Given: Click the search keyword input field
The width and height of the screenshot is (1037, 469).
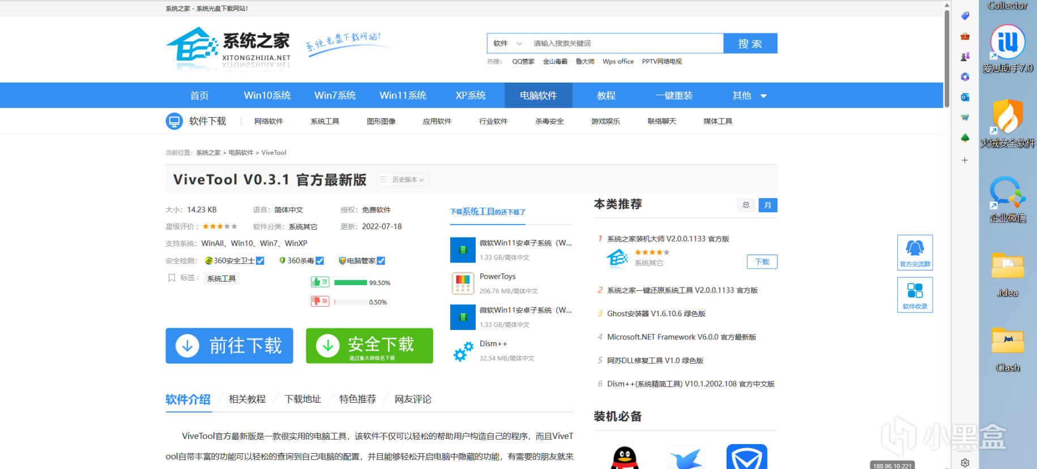Looking at the screenshot, I should pos(626,43).
